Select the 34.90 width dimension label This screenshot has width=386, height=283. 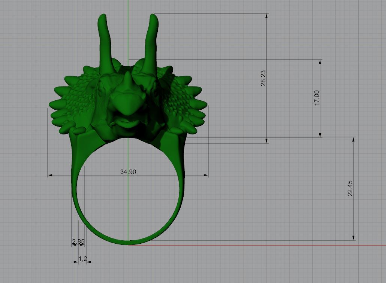click(128, 172)
